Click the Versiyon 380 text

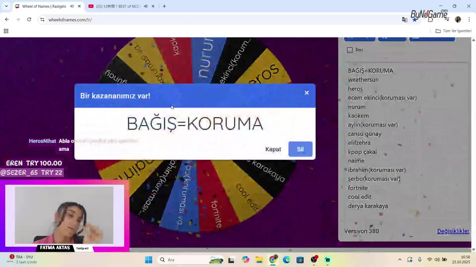(x=361, y=231)
